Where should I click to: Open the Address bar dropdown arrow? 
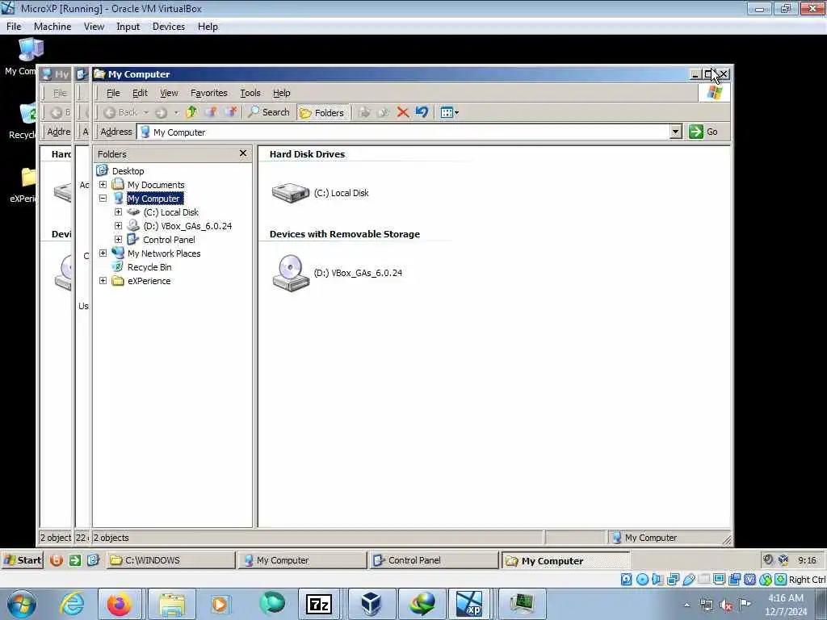(x=676, y=132)
